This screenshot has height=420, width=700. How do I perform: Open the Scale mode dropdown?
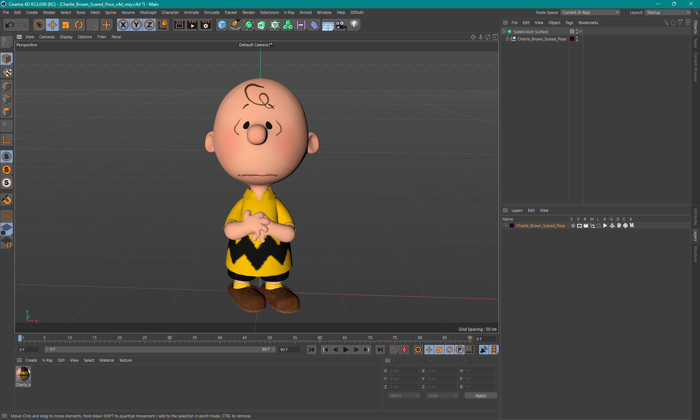[x=443, y=396]
